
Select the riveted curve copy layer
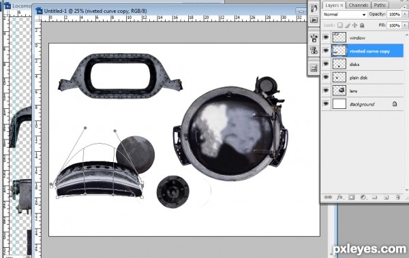[370, 51]
